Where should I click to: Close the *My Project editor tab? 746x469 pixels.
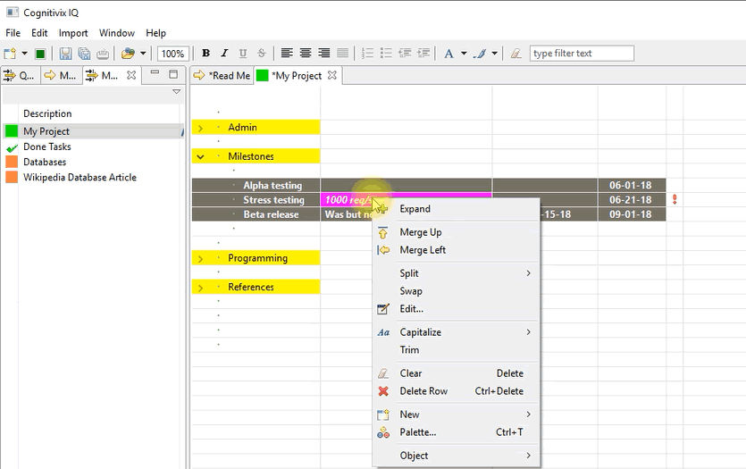point(332,75)
